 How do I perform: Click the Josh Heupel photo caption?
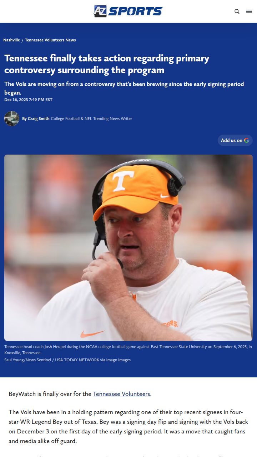(128, 350)
